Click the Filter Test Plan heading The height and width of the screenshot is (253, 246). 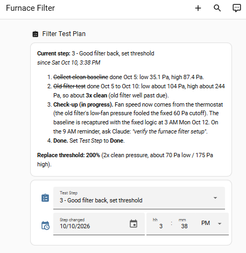[x=64, y=34]
